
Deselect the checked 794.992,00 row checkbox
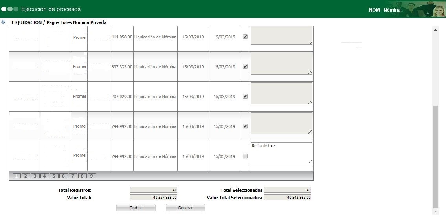tap(245, 126)
